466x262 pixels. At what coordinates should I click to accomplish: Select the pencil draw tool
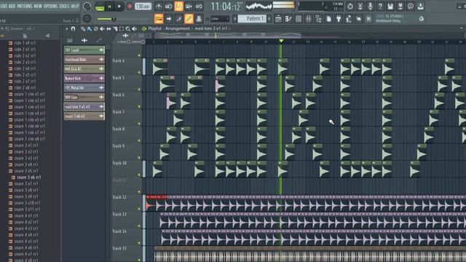coord(83,29)
